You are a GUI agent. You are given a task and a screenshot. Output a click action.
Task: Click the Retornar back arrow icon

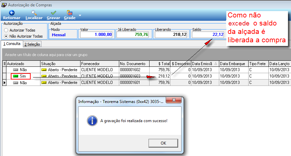[x=12, y=13]
